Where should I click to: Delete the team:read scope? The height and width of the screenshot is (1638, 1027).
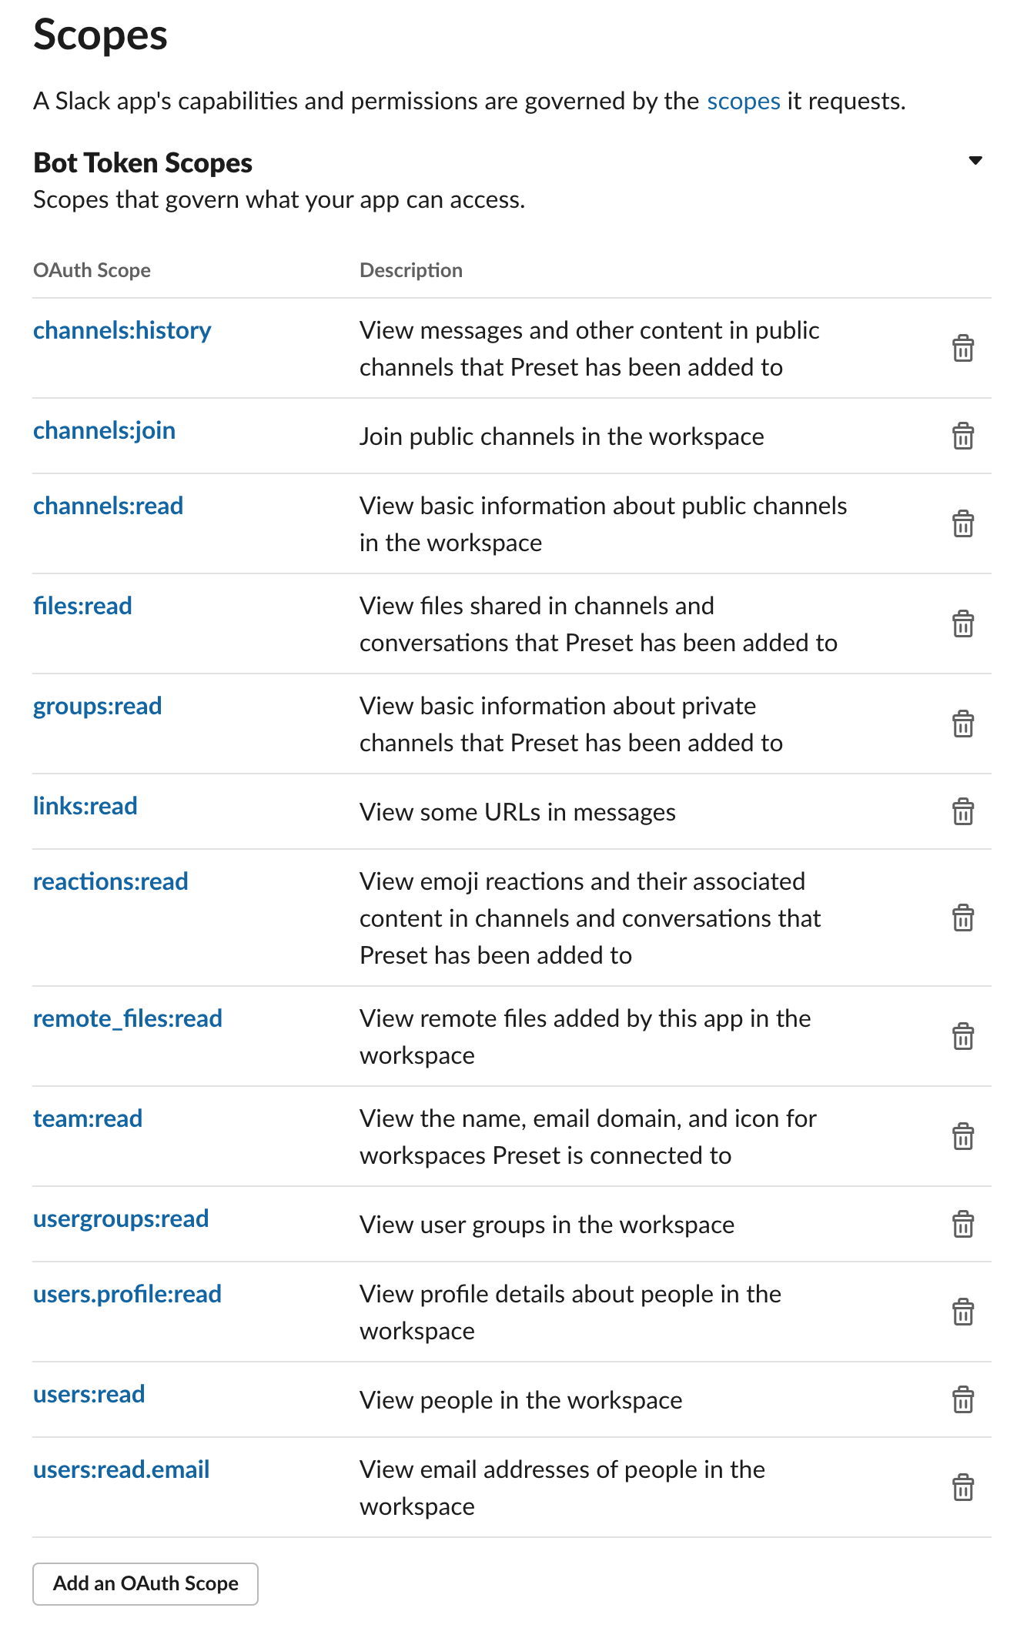point(963,1137)
